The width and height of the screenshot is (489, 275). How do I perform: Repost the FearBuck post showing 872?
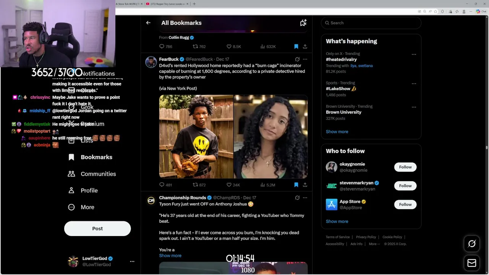point(199,185)
